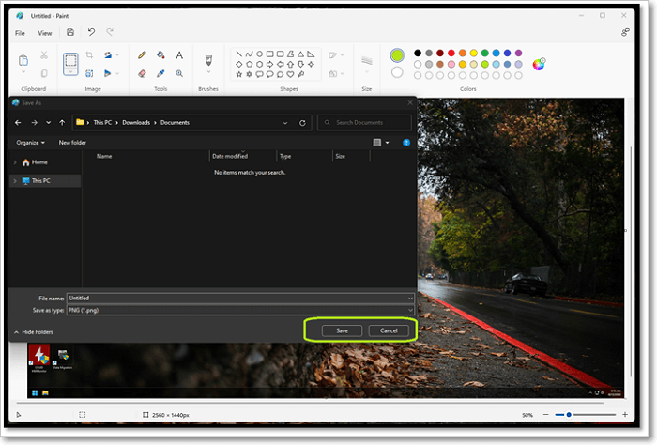Open the File menu in Paint
This screenshot has height=445, width=657.
click(x=20, y=33)
